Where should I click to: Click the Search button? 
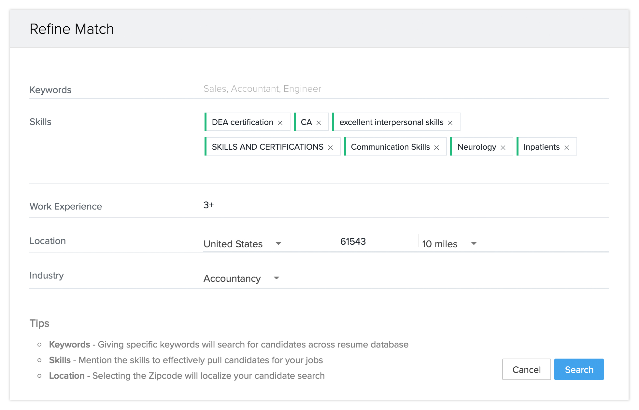click(x=579, y=369)
